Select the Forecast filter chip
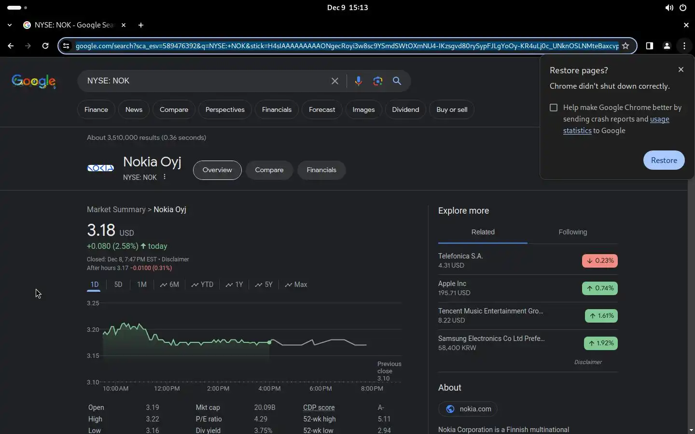 click(322, 109)
